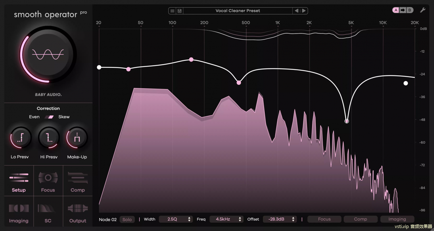Select the A state button

pos(396,10)
